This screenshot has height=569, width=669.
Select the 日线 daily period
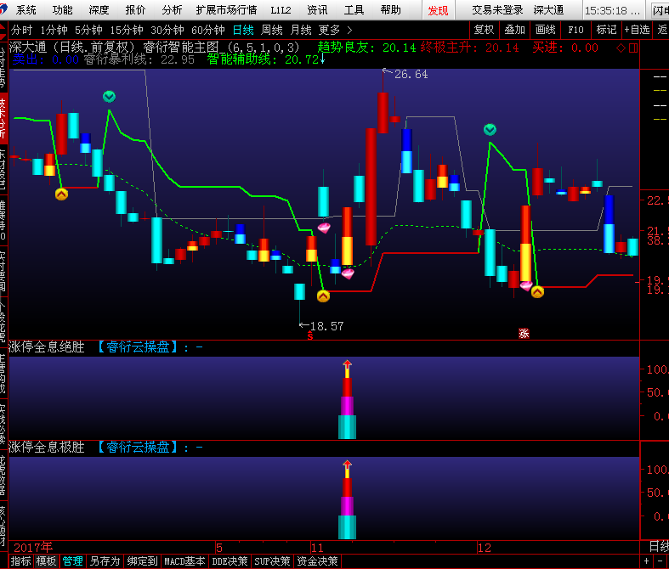point(243,31)
